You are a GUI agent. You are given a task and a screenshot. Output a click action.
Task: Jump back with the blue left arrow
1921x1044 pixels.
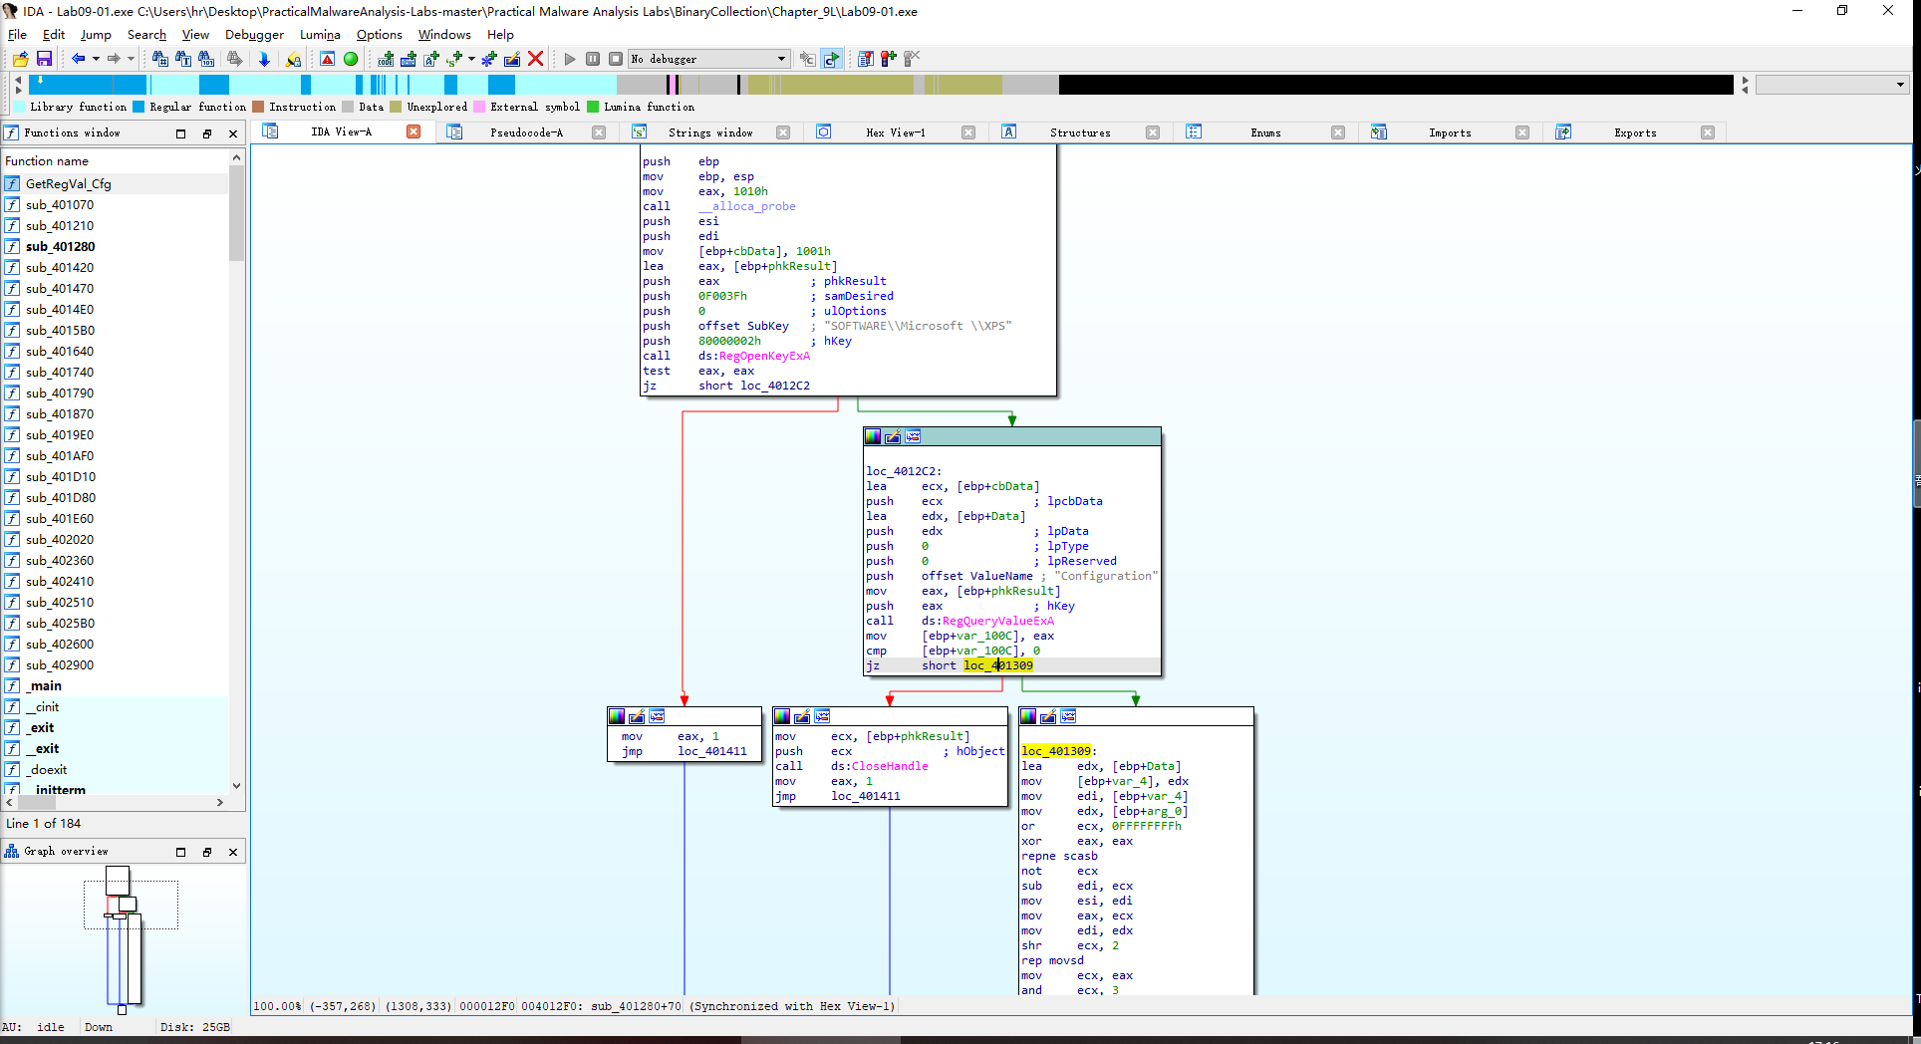[78, 59]
